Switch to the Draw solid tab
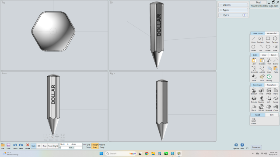 tap(272, 33)
